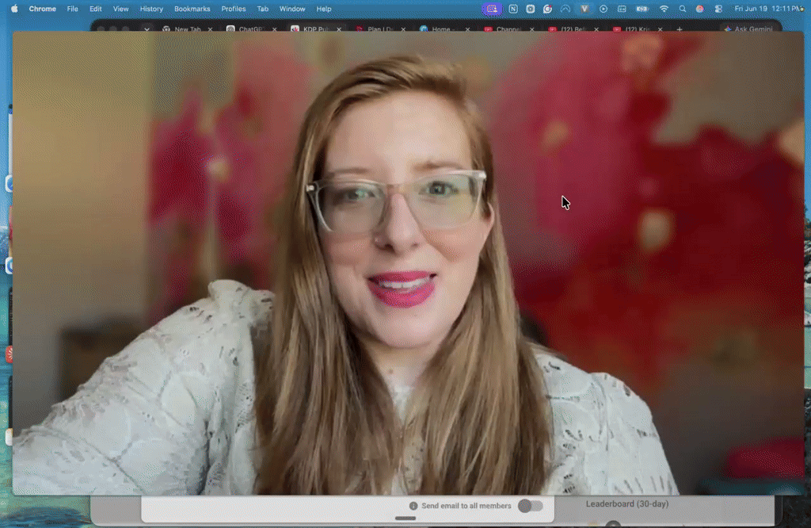The height and width of the screenshot is (528, 811).
Task: Click the purple screen recorder menu bar icon
Action: click(492, 9)
